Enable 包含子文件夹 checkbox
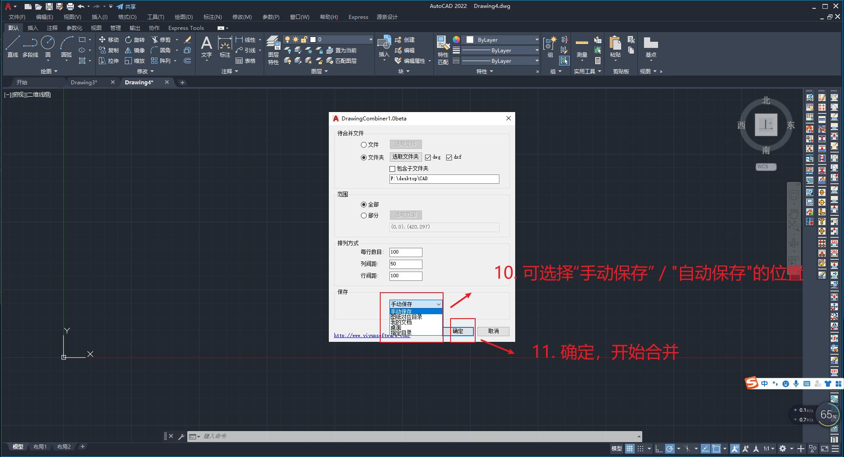Image resolution: width=844 pixels, height=457 pixels. (x=393, y=169)
